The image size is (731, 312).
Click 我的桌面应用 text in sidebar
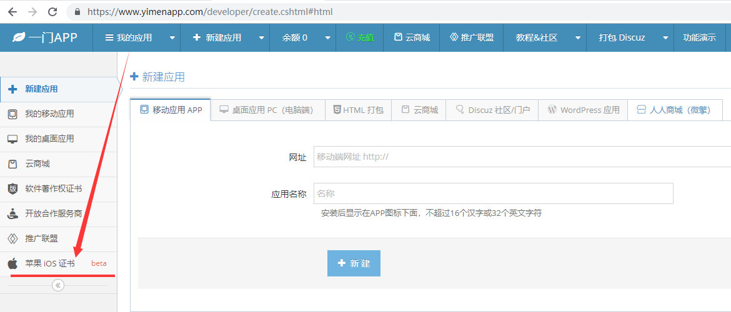tap(49, 139)
